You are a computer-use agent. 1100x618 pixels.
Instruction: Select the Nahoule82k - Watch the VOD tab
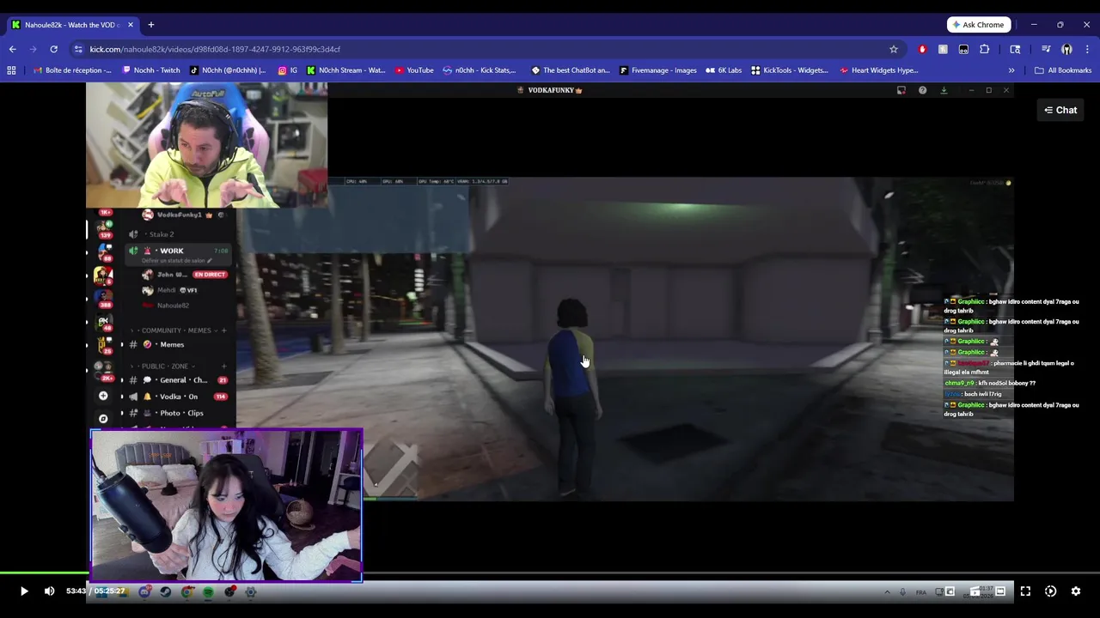[x=71, y=25]
